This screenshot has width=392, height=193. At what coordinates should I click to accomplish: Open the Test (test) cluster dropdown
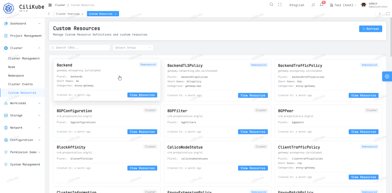(x=343, y=5)
